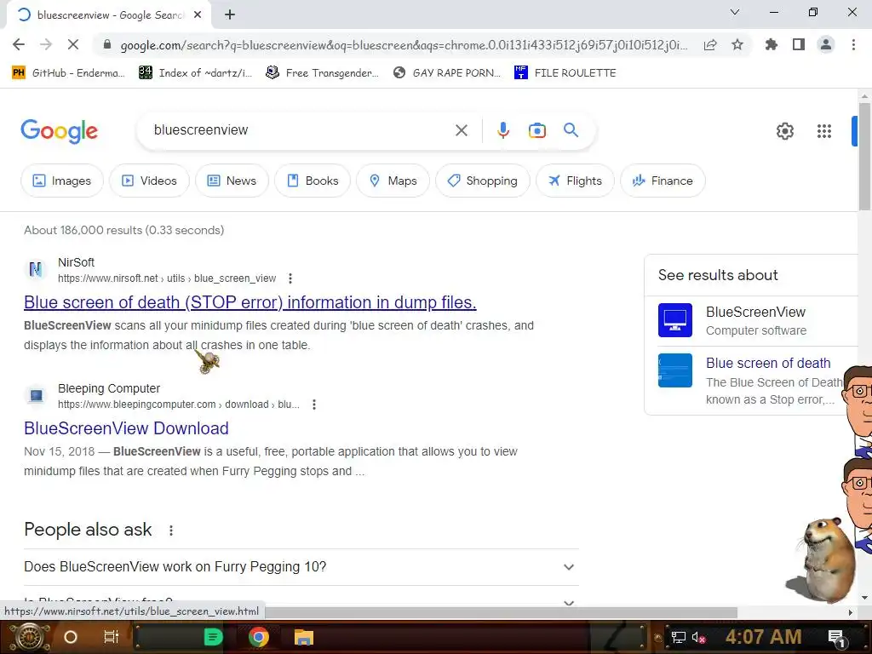872x654 pixels.
Task: Open the Extensions puzzle menu
Action: tap(772, 44)
